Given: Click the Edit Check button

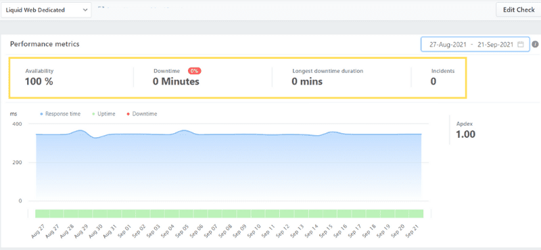Looking at the screenshot, I should coord(519,9).
